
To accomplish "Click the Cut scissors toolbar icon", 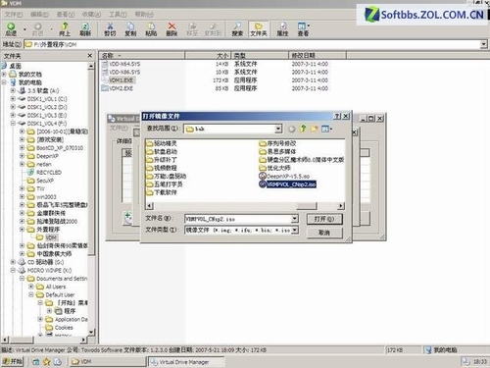I will click(110, 28).
